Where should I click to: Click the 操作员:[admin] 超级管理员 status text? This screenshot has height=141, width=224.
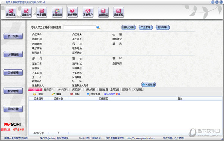tap(54, 138)
